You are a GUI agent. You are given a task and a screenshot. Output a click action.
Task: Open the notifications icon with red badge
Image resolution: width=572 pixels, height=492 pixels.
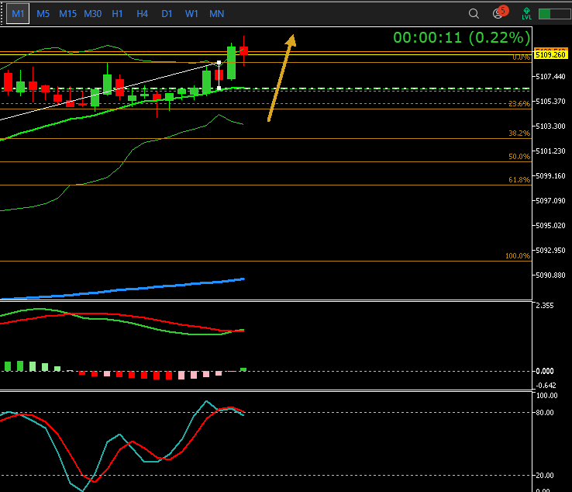click(499, 13)
